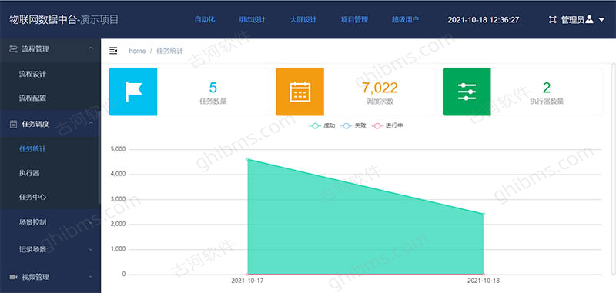Click the fullscreen icon beside 管理员
Screen dimensions: 616x293
(552, 20)
